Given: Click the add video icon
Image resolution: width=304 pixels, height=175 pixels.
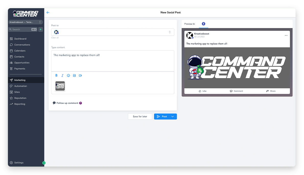Looking at the screenshot, I should tap(80, 76).
